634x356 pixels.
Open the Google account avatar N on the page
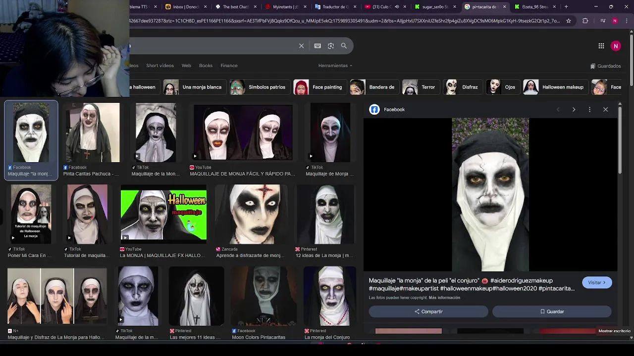click(616, 45)
